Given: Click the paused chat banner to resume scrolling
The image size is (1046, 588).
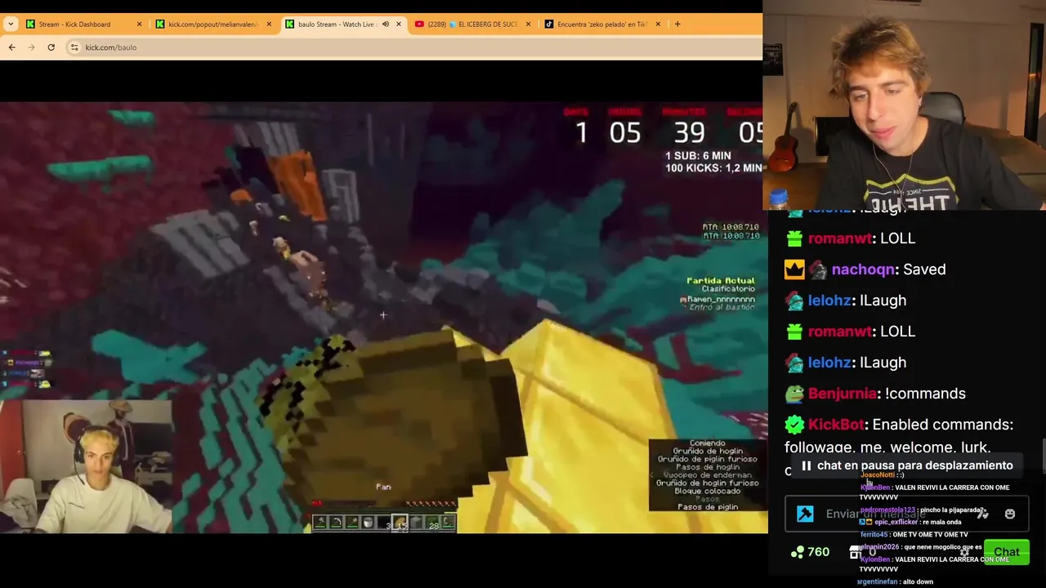Looking at the screenshot, I should pos(907,465).
